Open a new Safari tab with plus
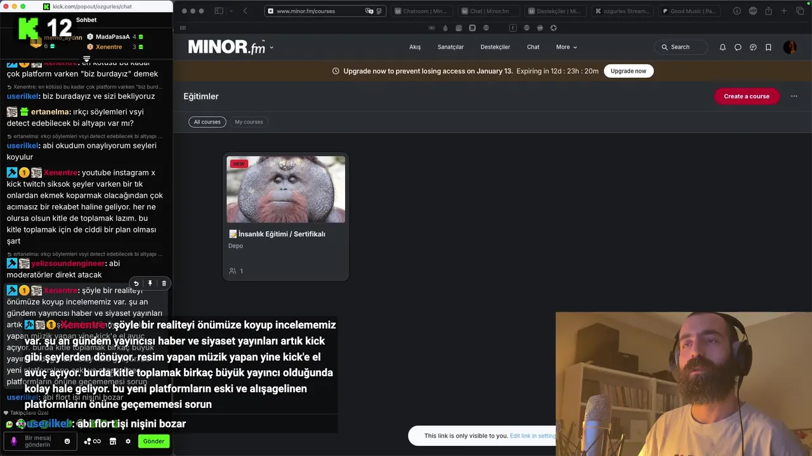Viewport: 812px width, 456px height. coord(784,11)
